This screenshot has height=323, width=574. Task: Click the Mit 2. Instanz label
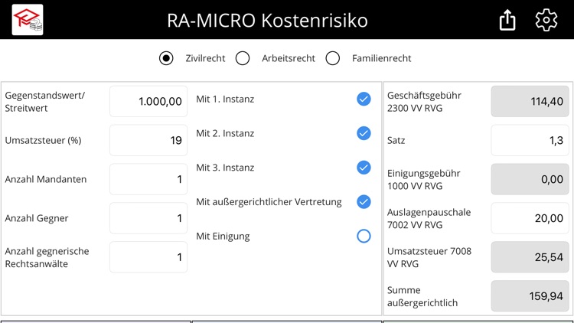(225, 133)
